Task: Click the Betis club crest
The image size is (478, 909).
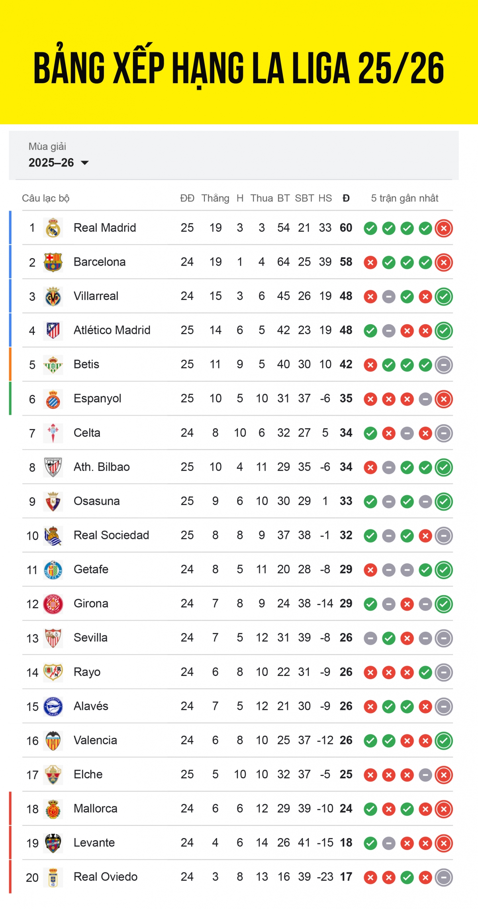Action: point(53,364)
